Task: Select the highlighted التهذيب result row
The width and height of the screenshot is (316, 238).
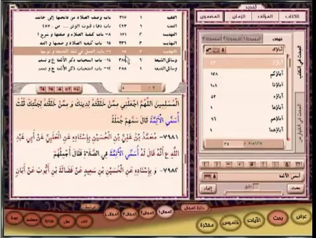Action: pyautogui.click(x=98, y=51)
